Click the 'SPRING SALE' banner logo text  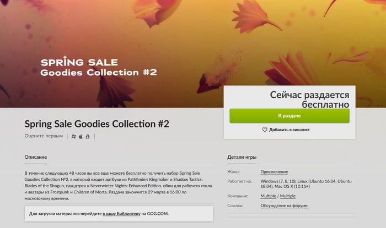click(79, 62)
